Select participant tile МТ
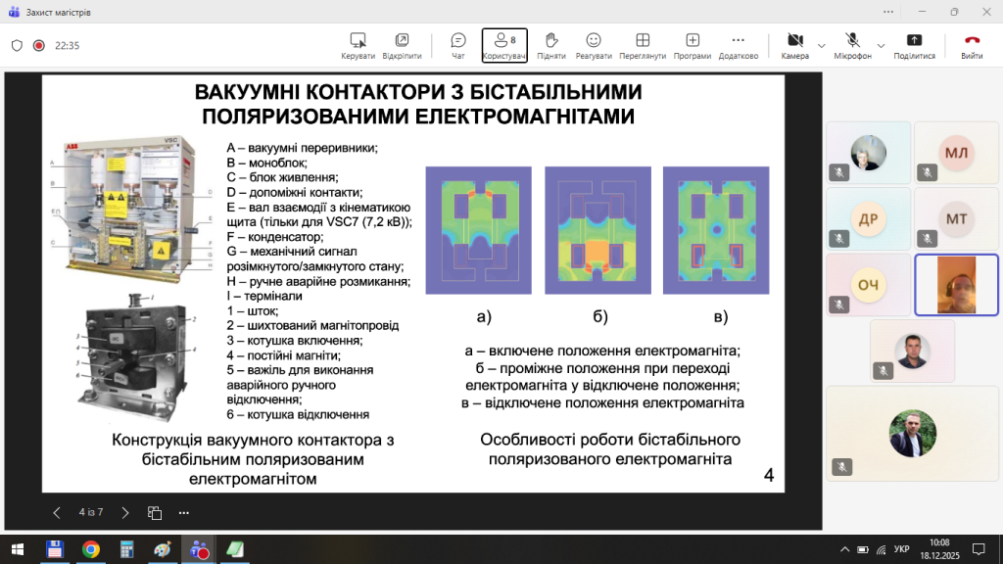The height and width of the screenshot is (564, 1003). (x=956, y=219)
